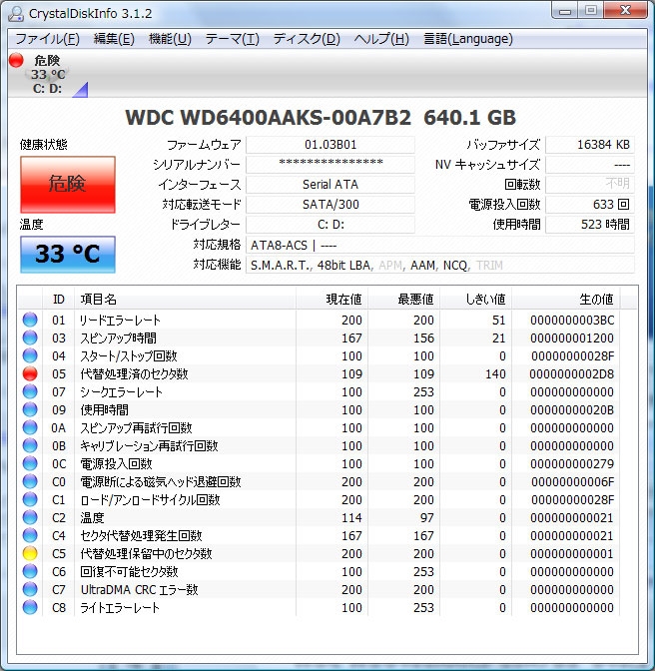The image size is (655, 671).
Task: Select the ロード/アンロードサイクル回数 attribute name
Action: coord(150,500)
